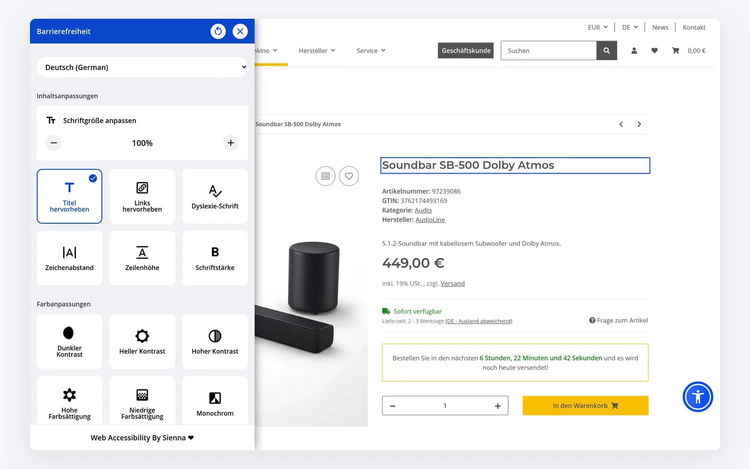Open the Deutsch (German) language dropdown
This screenshot has width=750, height=469.
click(x=142, y=67)
